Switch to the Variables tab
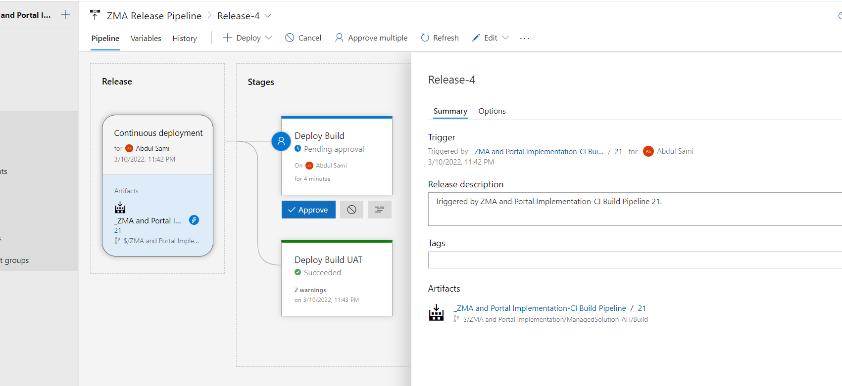Screen dimensions: 842x386 point(146,39)
